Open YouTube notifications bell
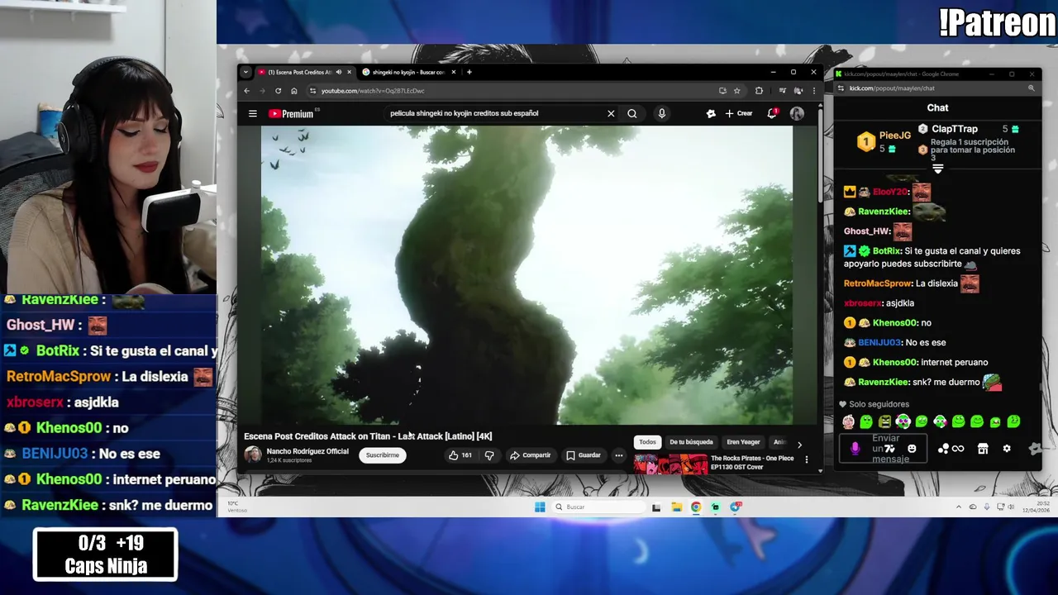 pos(771,114)
